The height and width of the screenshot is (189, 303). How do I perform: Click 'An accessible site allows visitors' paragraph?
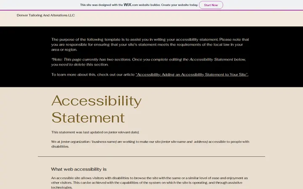click(149, 183)
